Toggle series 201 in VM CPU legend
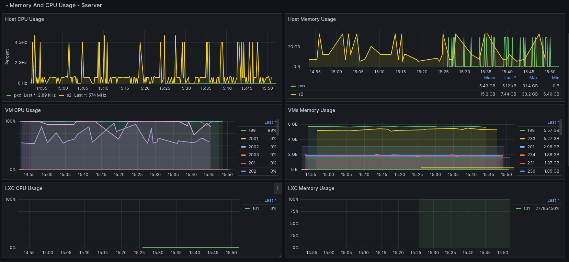 252,163
